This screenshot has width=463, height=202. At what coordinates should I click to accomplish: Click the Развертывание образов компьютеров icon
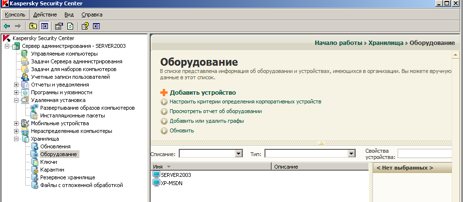click(x=34, y=108)
